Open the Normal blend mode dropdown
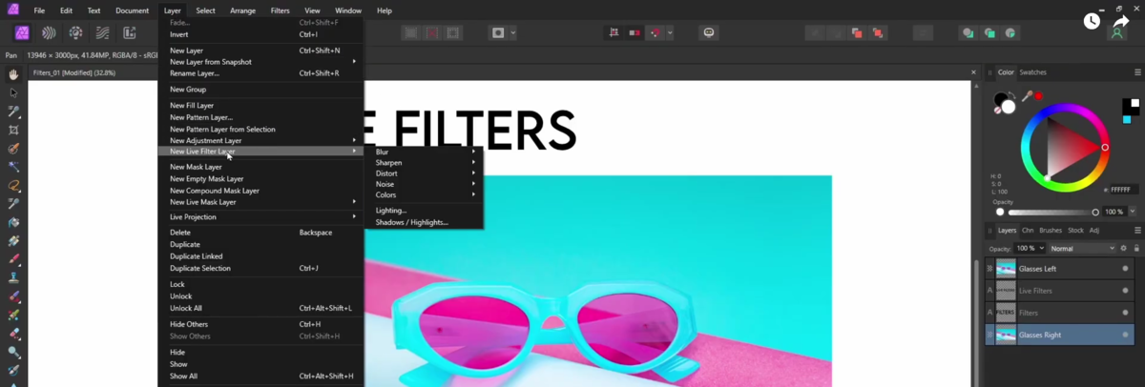The width and height of the screenshot is (1145, 387). (1081, 249)
